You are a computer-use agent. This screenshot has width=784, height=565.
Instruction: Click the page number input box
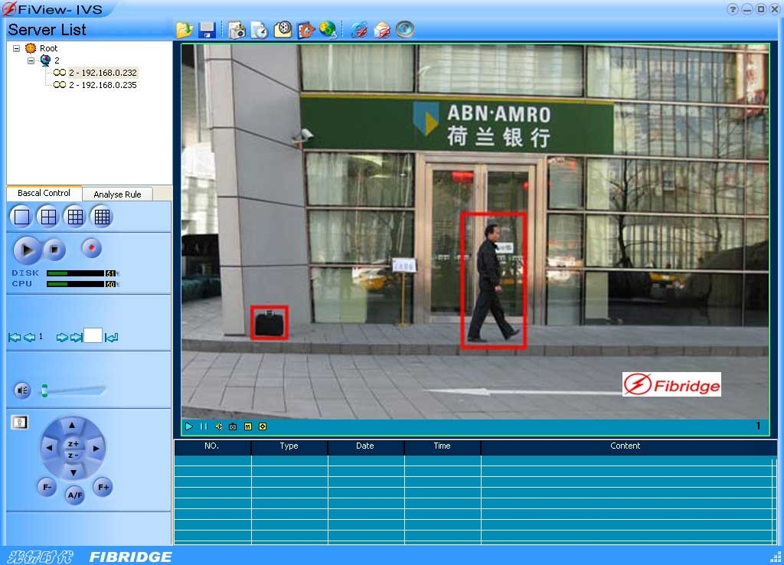click(93, 335)
